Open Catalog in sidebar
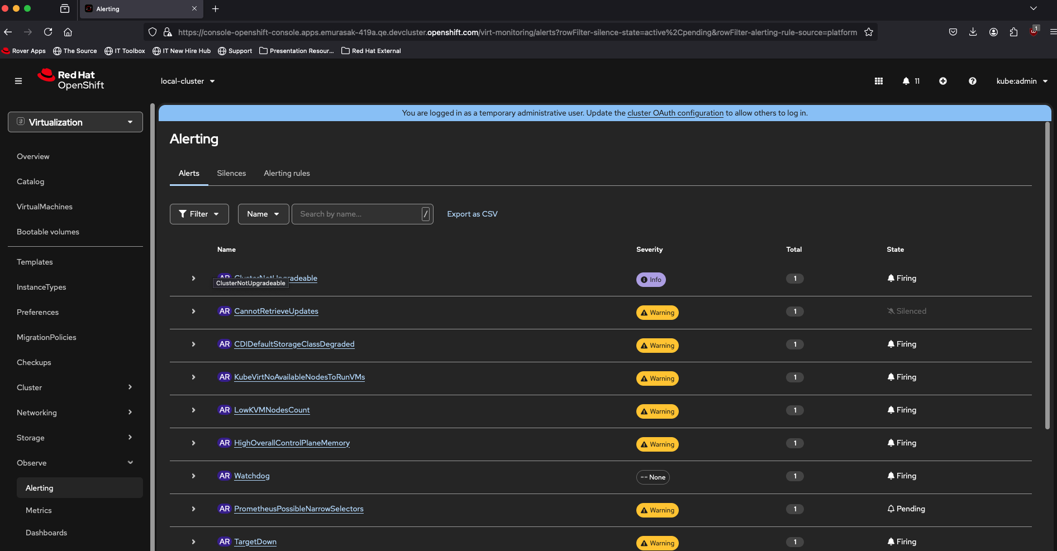Screen dimensions: 1057x551 30,181
